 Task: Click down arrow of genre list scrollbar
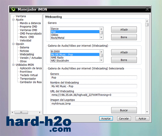coord(101,37)
